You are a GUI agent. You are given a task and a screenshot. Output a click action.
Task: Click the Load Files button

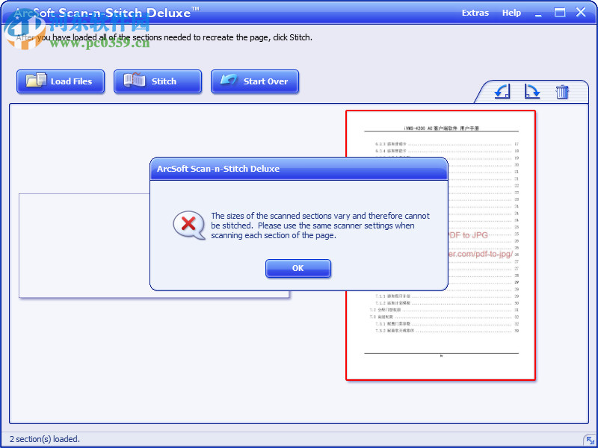(x=61, y=81)
